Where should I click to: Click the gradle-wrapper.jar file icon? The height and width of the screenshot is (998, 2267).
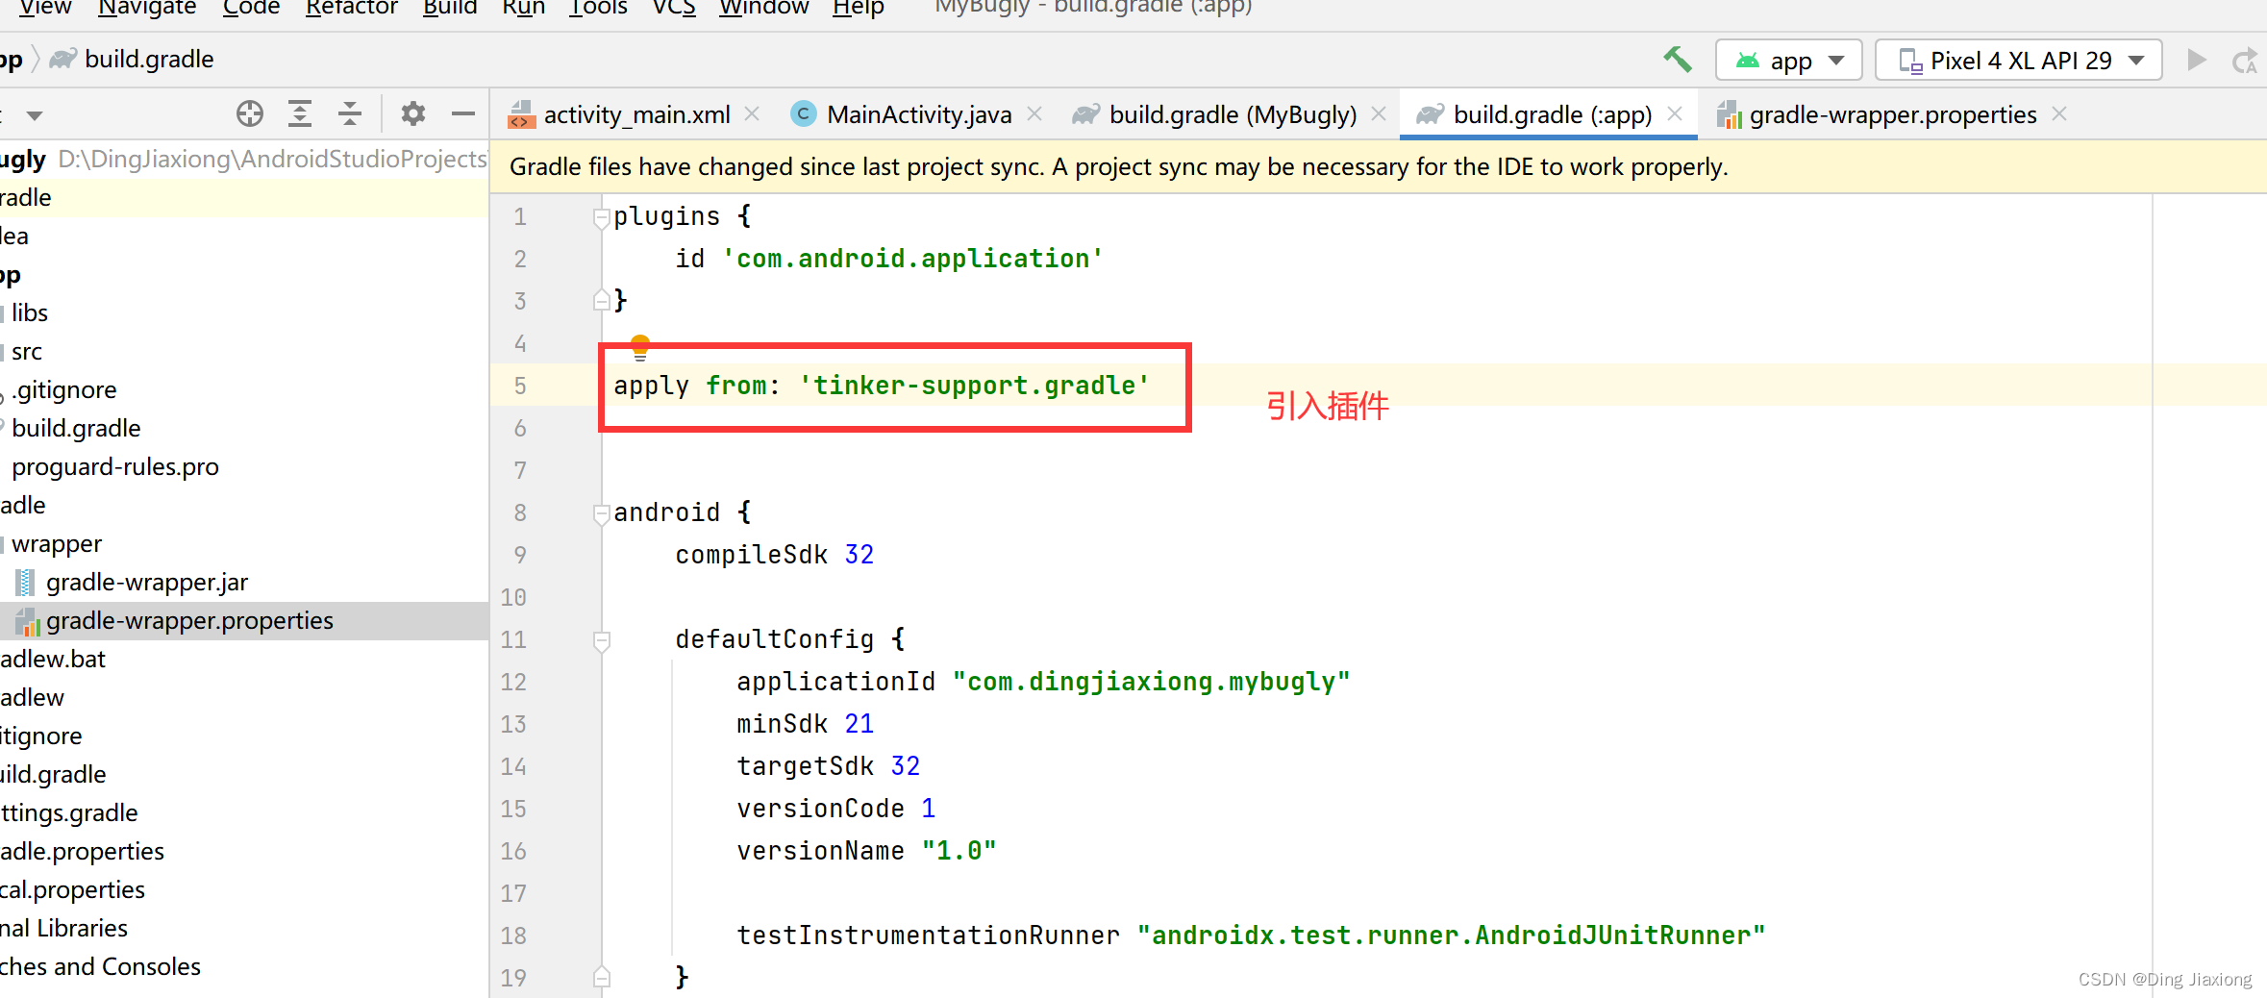pos(26,583)
